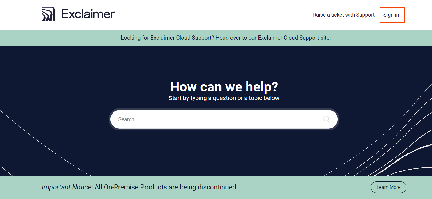Click the logo's striped fan symbol
The height and width of the screenshot is (199, 432).
pos(49,13)
